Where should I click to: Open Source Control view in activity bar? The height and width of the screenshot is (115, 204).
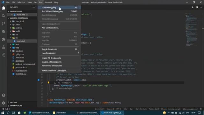(4, 24)
